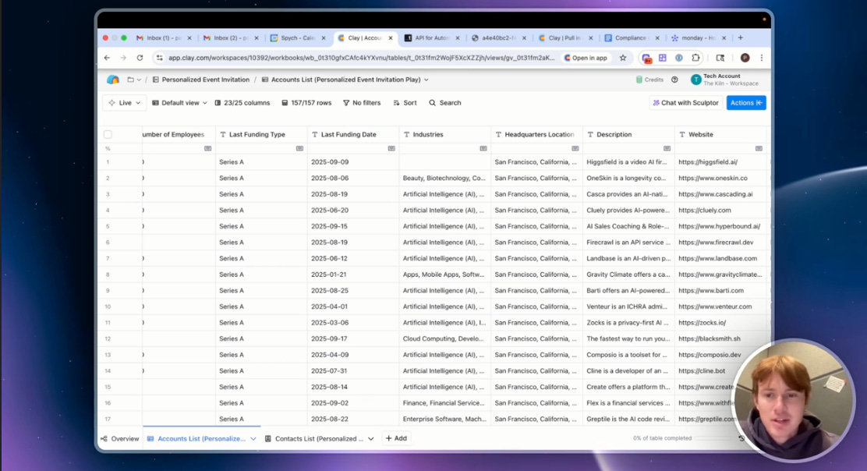Open Chrome three-dot menu
The height and width of the screenshot is (471, 867).
click(x=762, y=58)
